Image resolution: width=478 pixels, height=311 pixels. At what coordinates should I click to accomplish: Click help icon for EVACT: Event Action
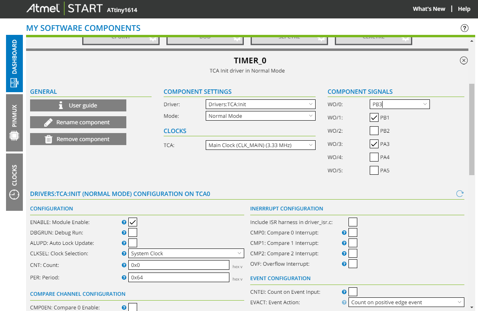344,303
